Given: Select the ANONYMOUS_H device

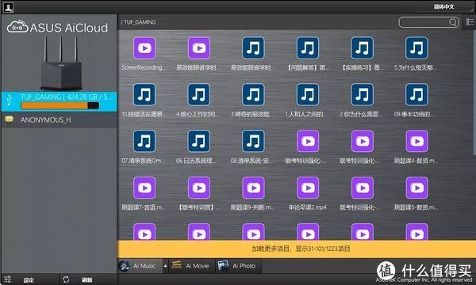Looking at the screenshot, I should pyautogui.click(x=59, y=120).
